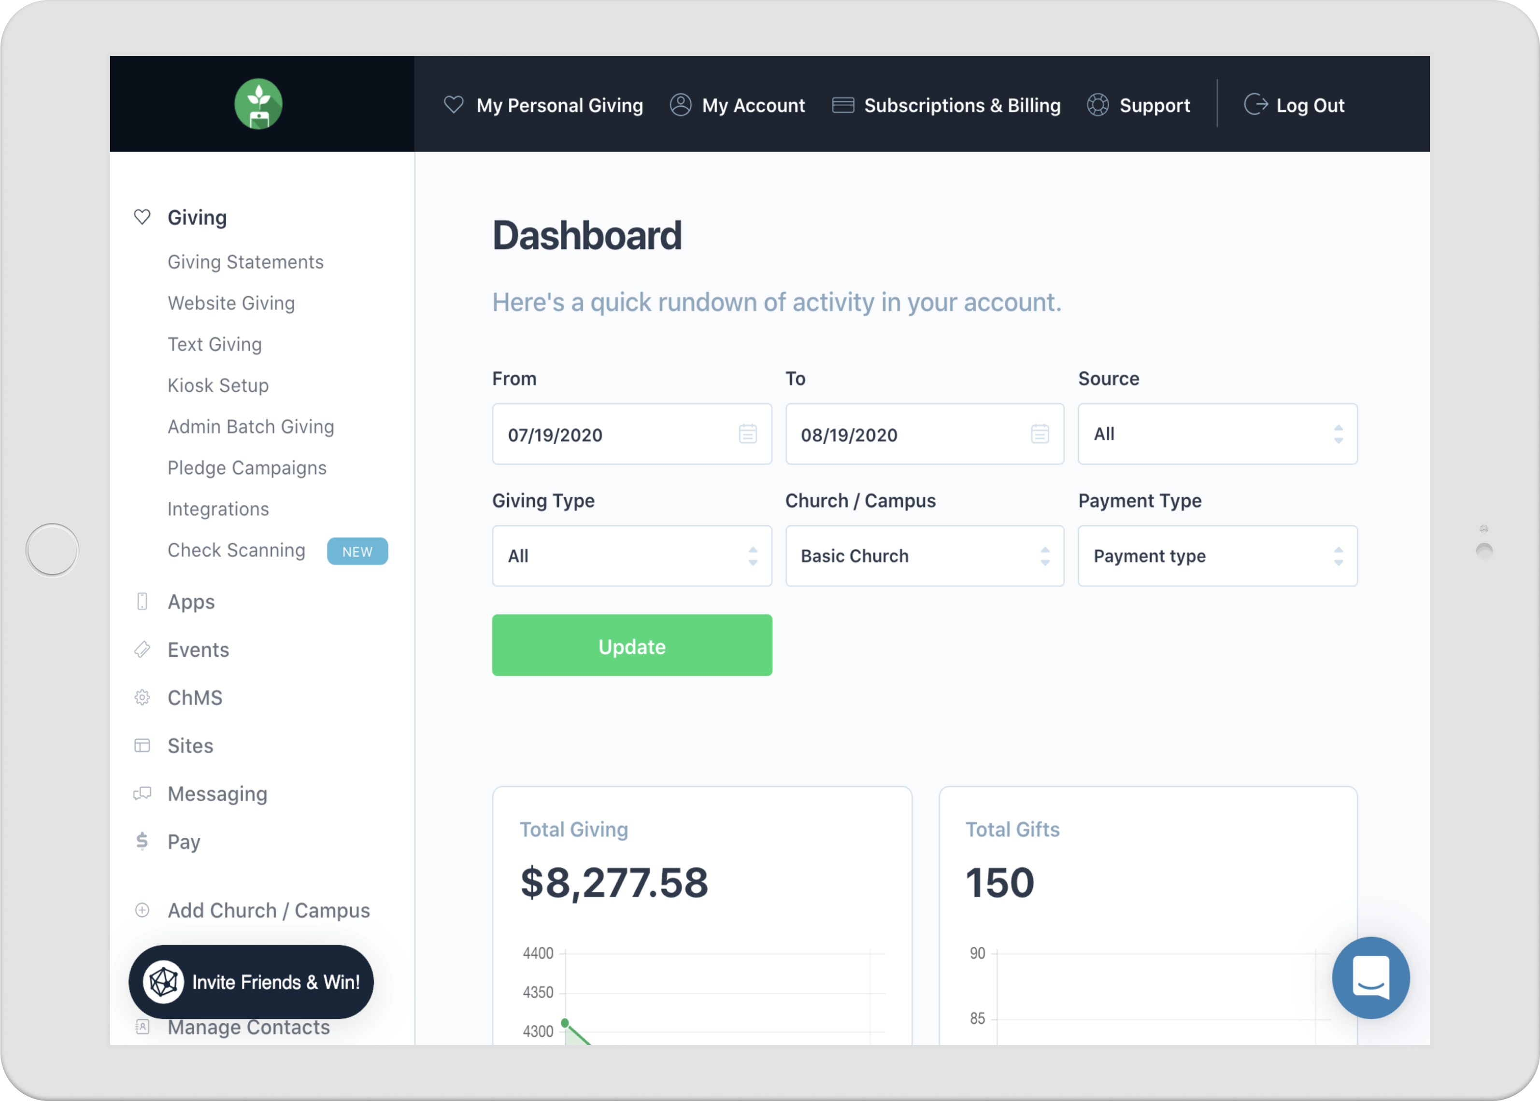Click the ticket icon next to Events
Image resolution: width=1540 pixels, height=1101 pixels.
[142, 649]
